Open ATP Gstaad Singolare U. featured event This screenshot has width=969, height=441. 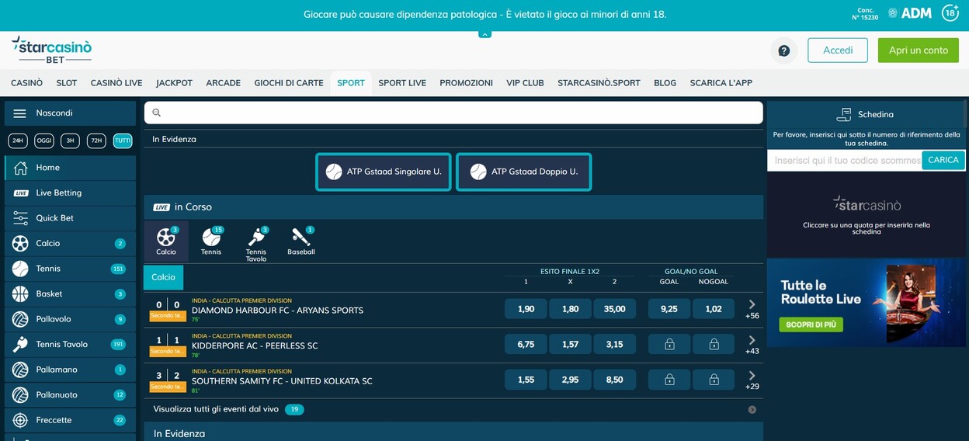coord(384,172)
